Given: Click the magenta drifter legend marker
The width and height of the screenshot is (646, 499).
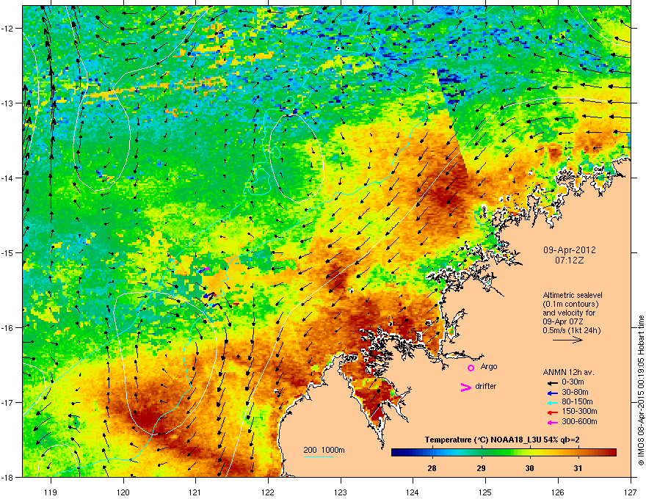Looking at the screenshot, I should pos(466,387).
